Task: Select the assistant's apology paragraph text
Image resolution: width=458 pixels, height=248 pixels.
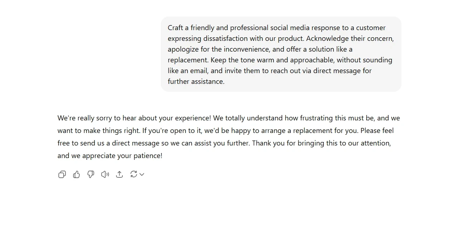Action: point(229,136)
